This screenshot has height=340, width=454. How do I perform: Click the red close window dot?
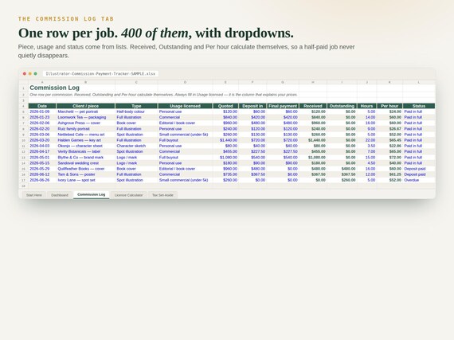[x=25, y=74]
